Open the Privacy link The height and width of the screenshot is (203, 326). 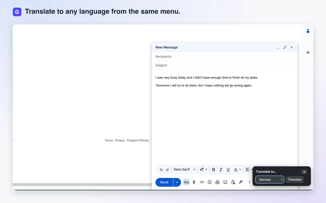click(x=120, y=140)
